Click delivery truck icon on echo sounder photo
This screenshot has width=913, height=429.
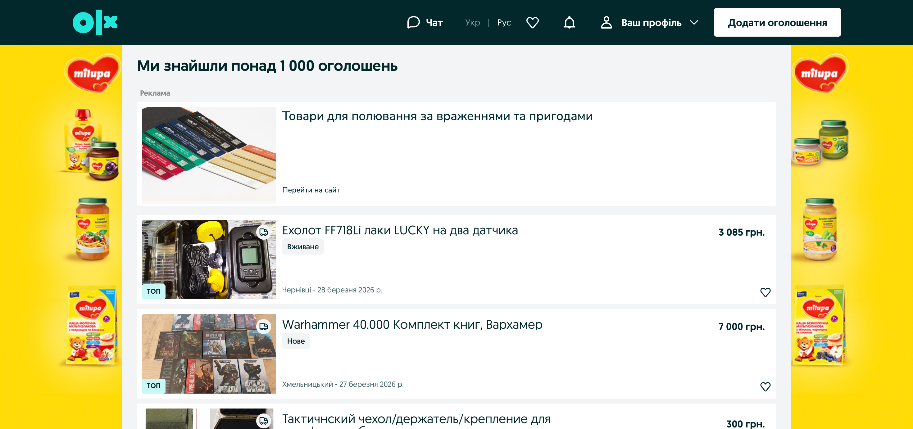tap(263, 233)
